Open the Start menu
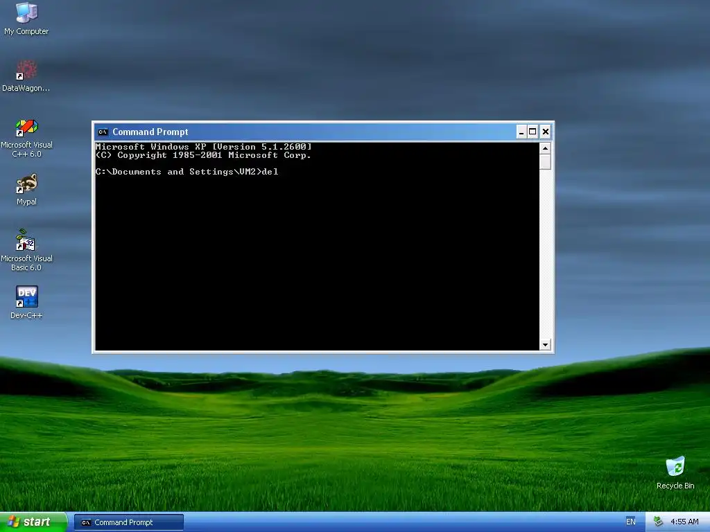The height and width of the screenshot is (532, 710). pyautogui.click(x=33, y=522)
